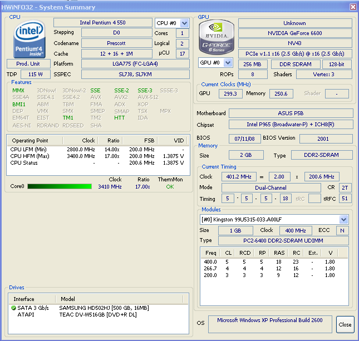Click the Prod. Unit button

(x=28, y=63)
